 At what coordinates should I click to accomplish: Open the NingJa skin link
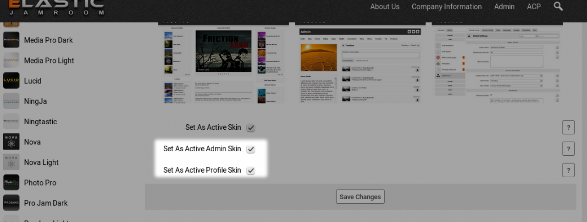pyautogui.click(x=35, y=101)
